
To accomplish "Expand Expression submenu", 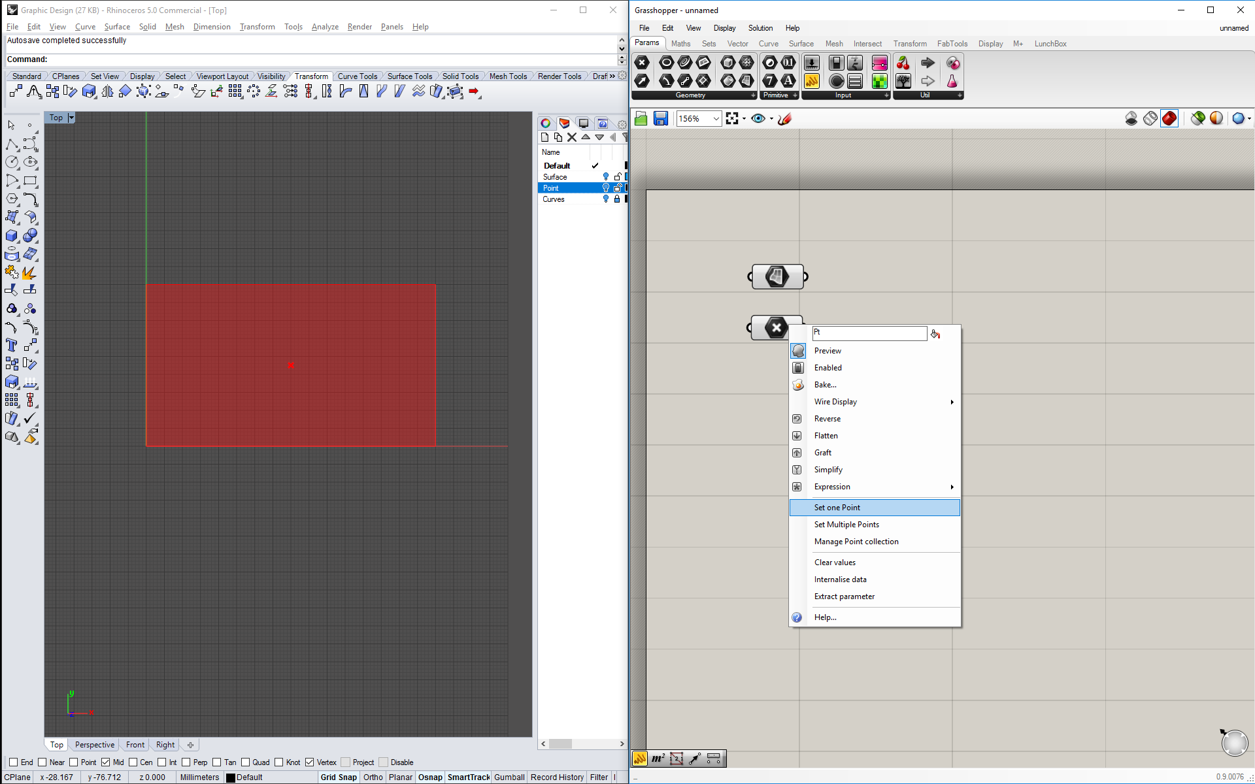I will (x=875, y=487).
